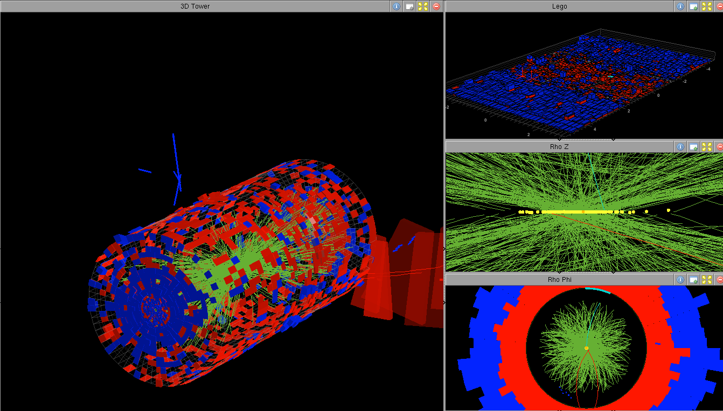
Task: Open view info for Rho Z panel
Action: (680, 146)
